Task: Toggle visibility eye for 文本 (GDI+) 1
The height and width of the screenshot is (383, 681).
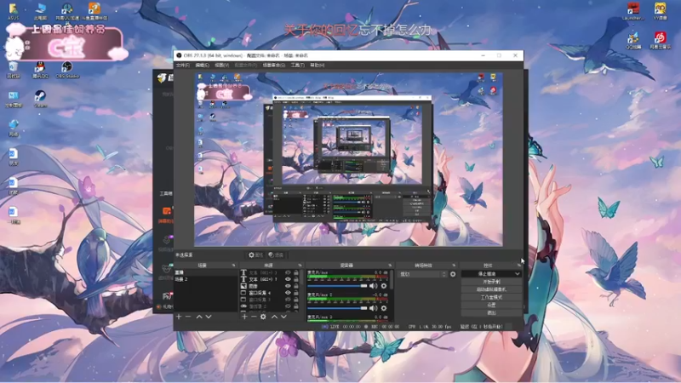Action: [288, 279]
